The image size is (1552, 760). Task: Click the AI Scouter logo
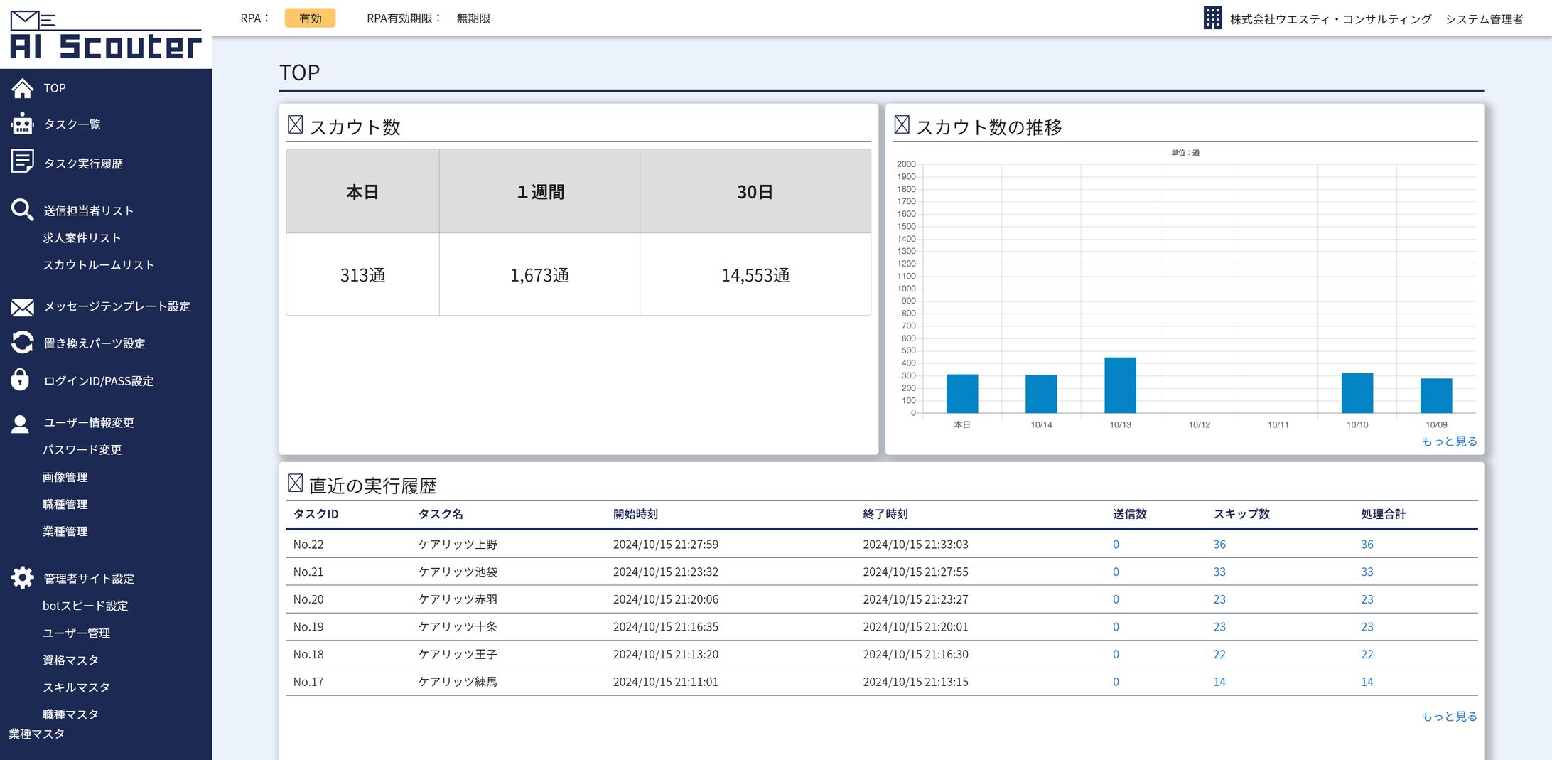pos(105,36)
